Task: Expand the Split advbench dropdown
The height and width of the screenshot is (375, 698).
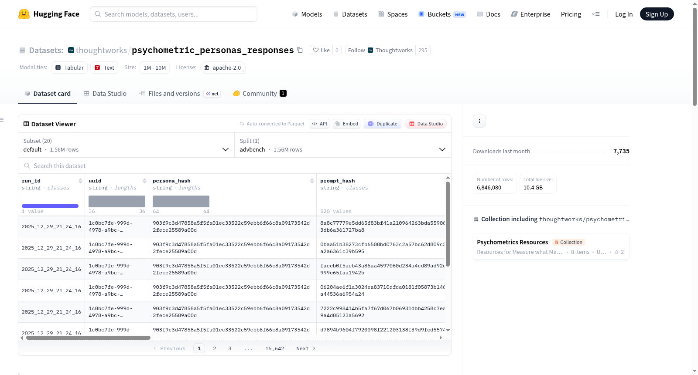Action: [x=342, y=145]
